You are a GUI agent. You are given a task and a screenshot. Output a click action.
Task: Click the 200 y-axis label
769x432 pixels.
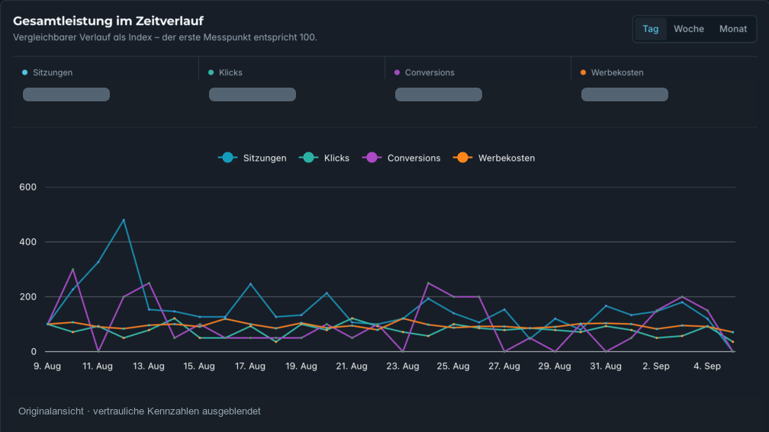coord(28,297)
